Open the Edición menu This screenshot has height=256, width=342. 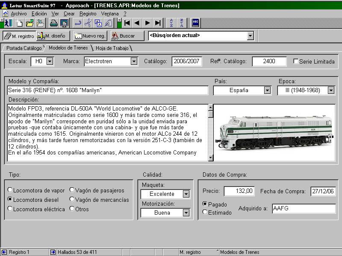pos(39,14)
